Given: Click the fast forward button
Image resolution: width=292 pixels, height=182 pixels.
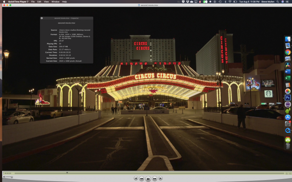Looking at the screenshot, I should (x=155, y=179).
